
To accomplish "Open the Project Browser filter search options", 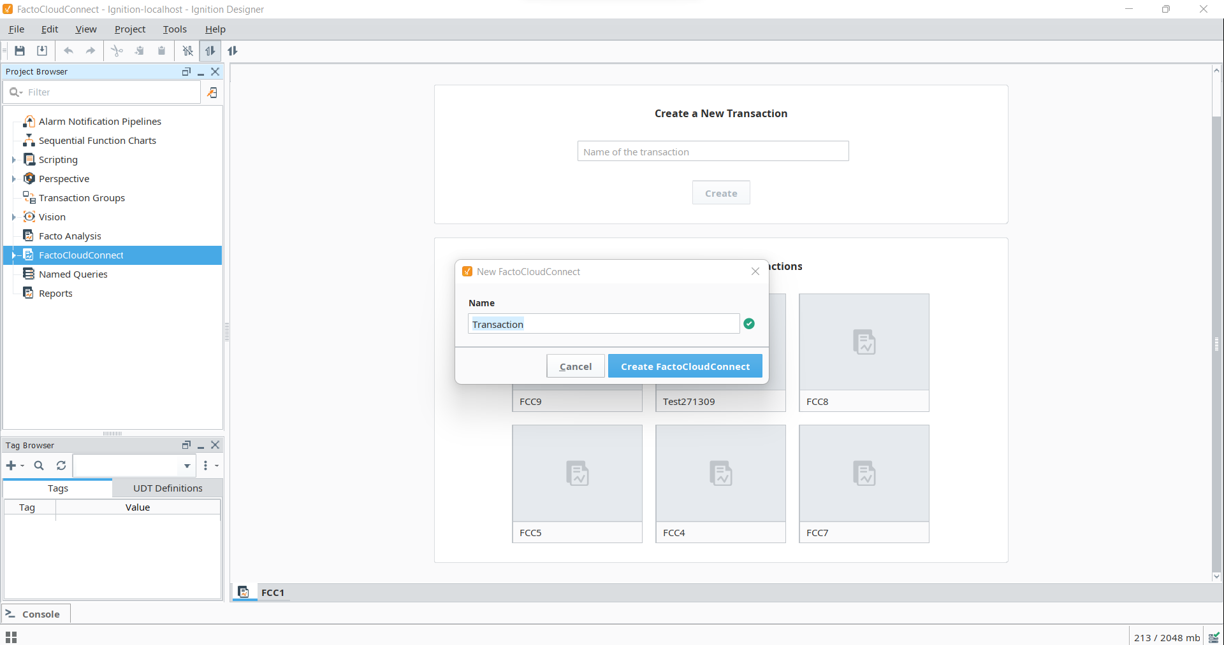I will (16, 92).
